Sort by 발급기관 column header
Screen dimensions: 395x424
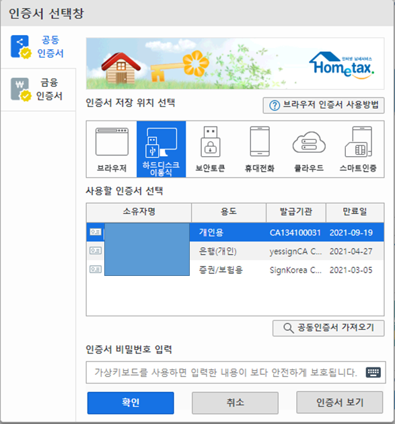tap(296, 213)
